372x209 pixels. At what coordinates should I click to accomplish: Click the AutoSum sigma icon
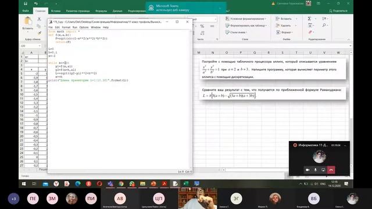coord(309,19)
